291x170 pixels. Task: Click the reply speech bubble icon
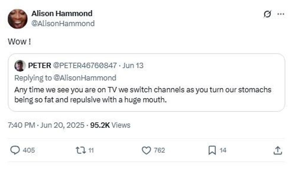point(15,150)
